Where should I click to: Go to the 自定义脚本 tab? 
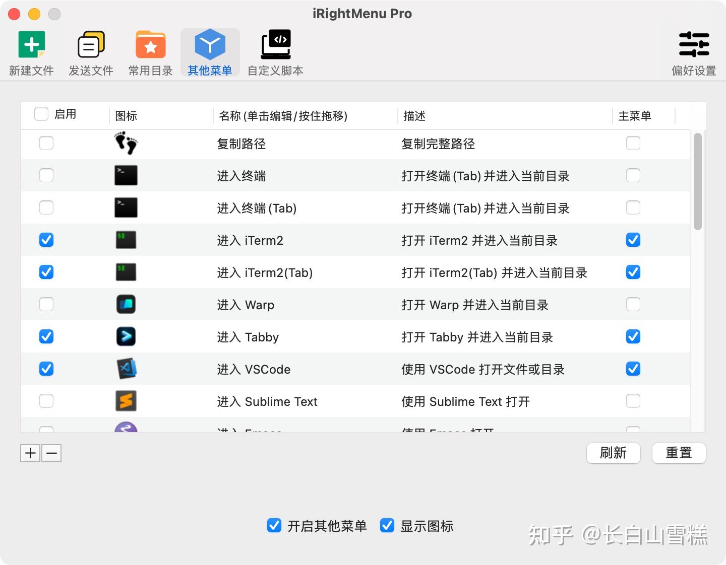point(275,53)
